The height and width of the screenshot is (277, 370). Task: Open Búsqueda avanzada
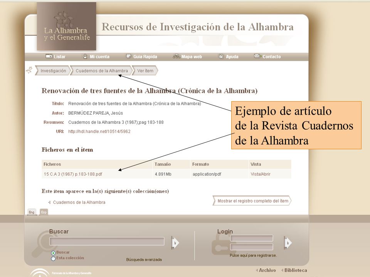[144, 260]
